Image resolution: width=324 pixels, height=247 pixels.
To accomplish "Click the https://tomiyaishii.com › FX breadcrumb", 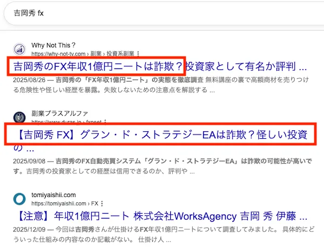I will coord(65,203).
